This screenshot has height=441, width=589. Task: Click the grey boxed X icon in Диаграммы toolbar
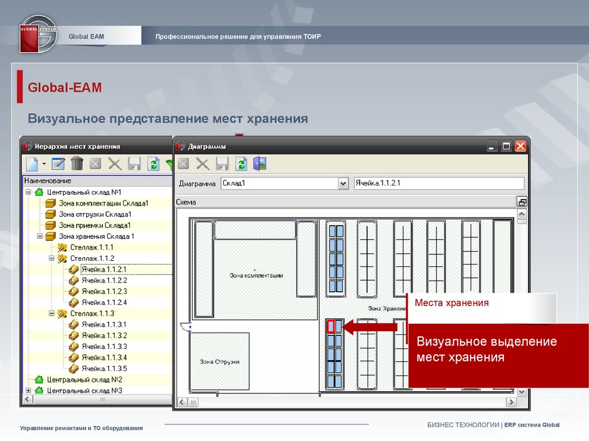point(183,164)
